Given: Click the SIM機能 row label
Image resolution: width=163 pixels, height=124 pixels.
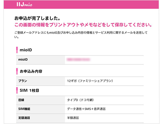Looking at the screenshot, I should [24, 109].
